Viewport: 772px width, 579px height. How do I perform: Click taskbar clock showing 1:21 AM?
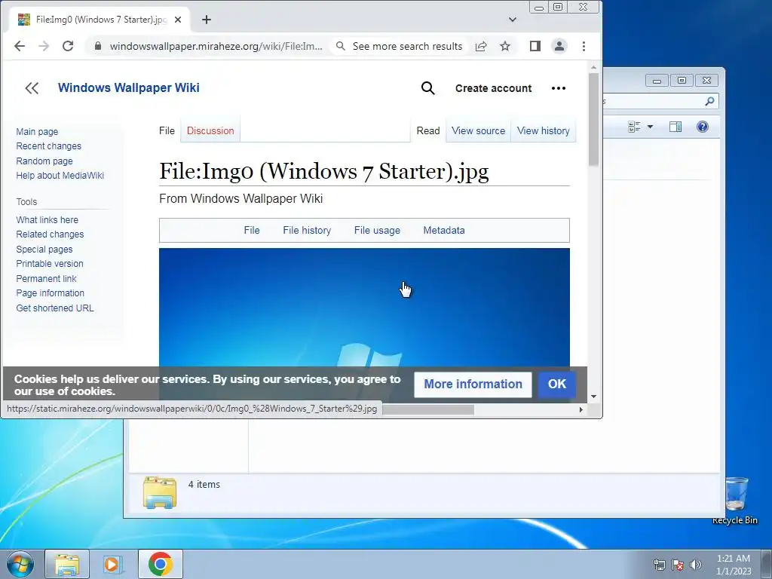[x=734, y=565]
